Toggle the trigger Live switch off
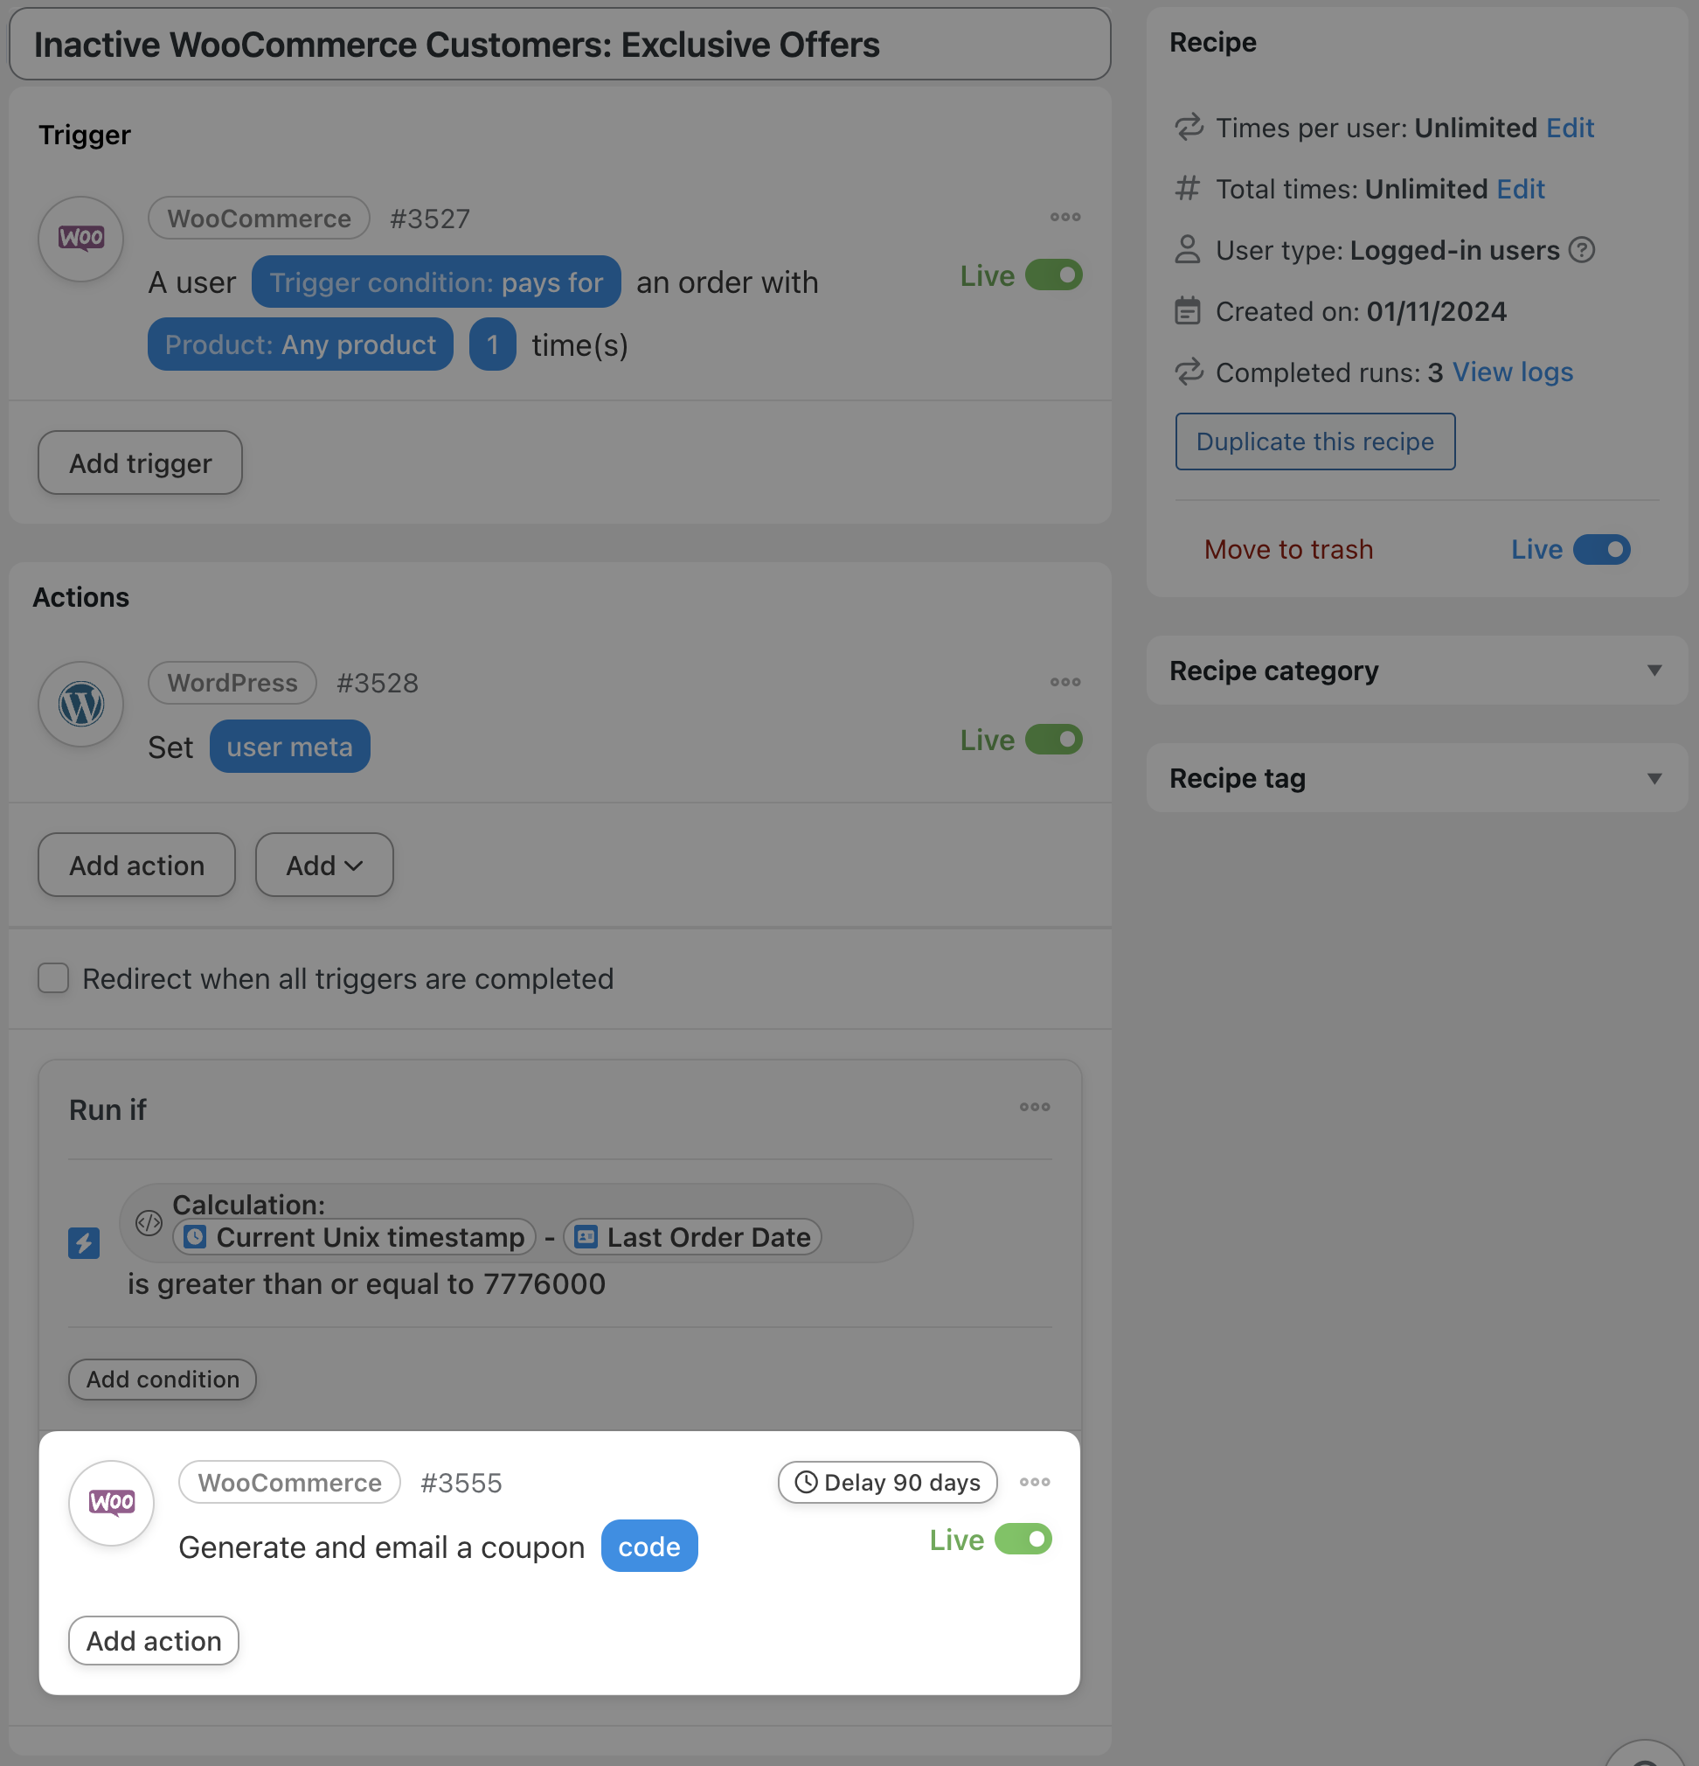The width and height of the screenshot is (1699, 1766). 1053,275
